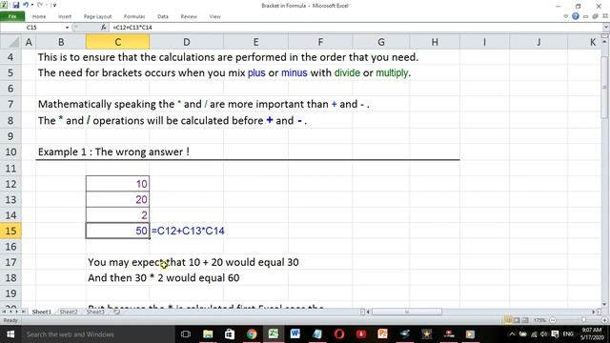Expand the Name Box dropdown arrow

tap(67, 28)
